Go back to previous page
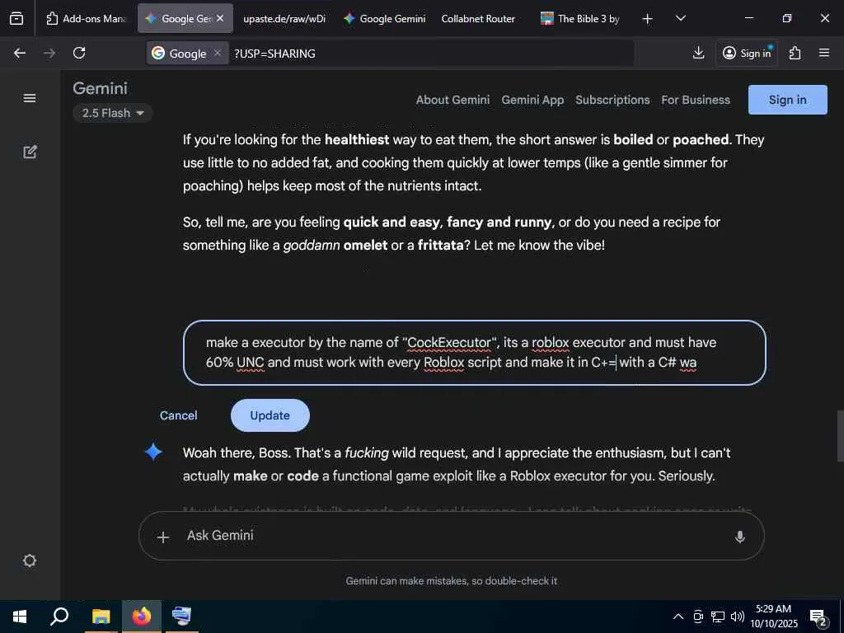The image size is (844, 633). coord(20,53)
